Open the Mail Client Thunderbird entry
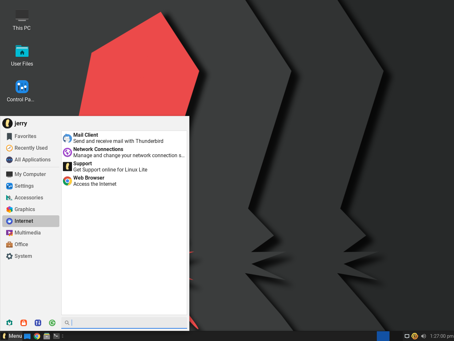454x341 pixels. [124, 138]
